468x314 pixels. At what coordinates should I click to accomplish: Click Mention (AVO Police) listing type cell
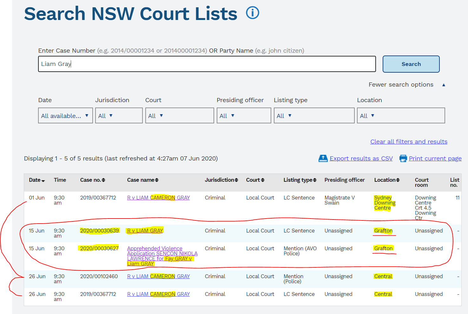point(300,251)
